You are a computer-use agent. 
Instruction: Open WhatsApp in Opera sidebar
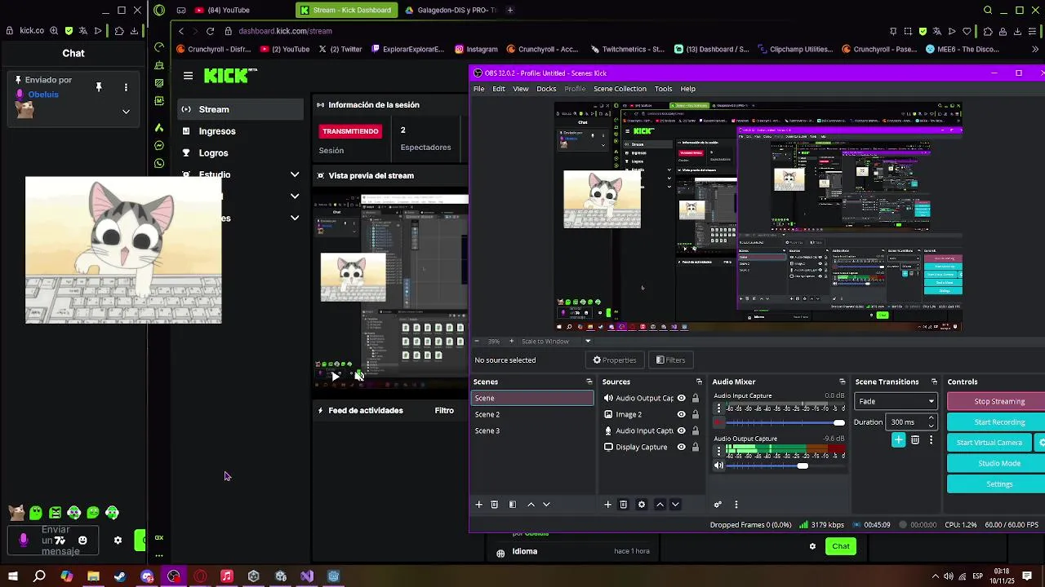pos(159,163)
